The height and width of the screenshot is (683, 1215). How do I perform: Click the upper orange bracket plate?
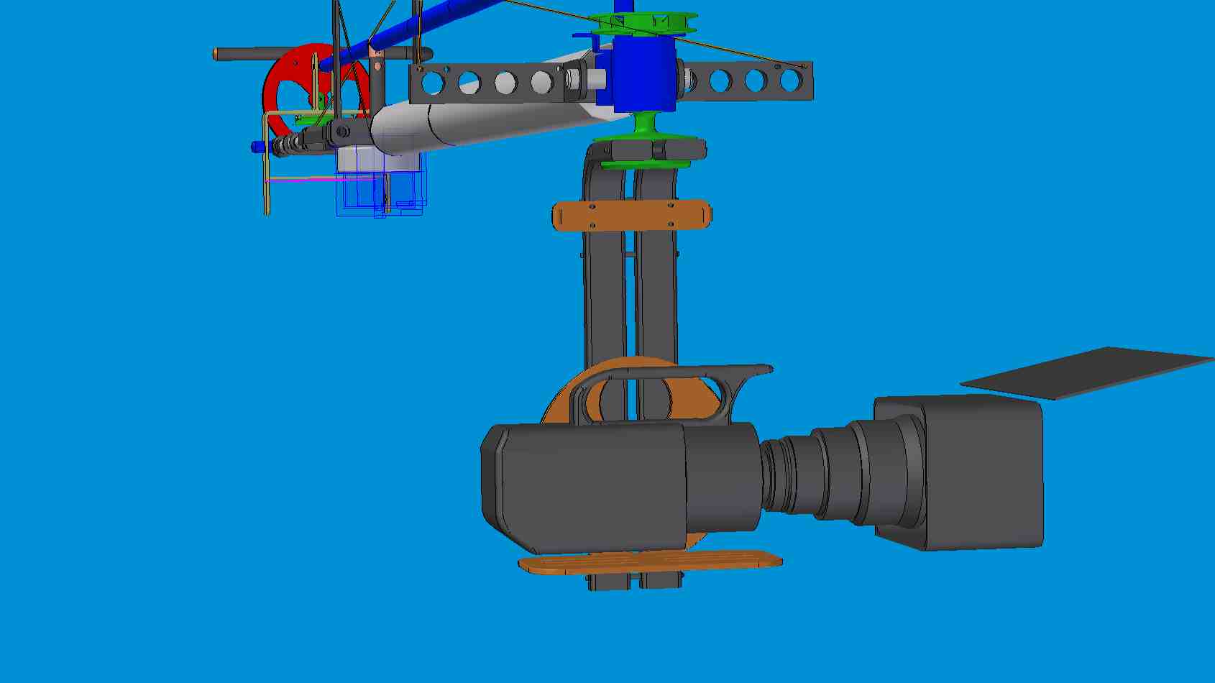pyautogui.click(x=632, y=216)
